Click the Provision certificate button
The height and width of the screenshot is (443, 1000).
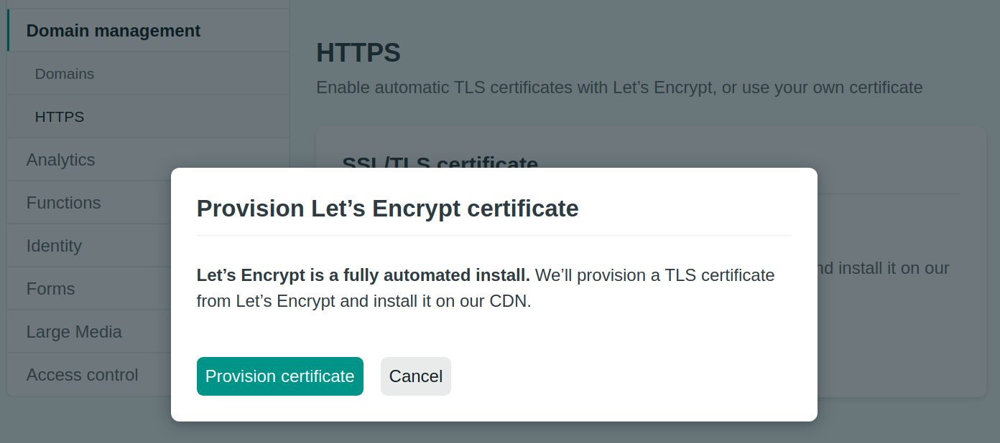(279, 376)
